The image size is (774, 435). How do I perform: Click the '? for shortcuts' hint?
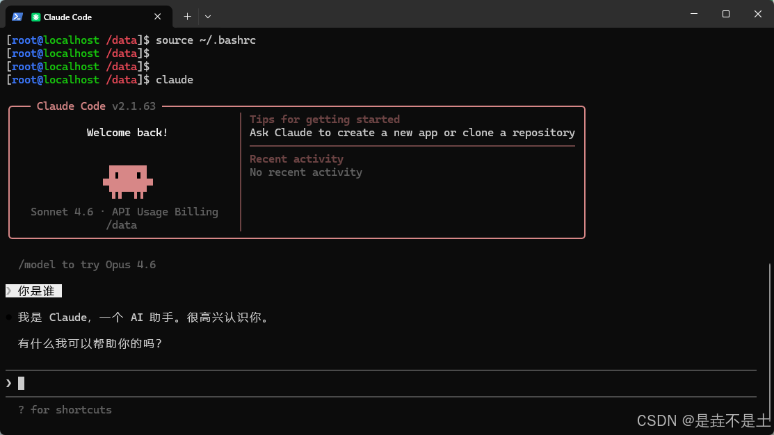coord(65,410)
